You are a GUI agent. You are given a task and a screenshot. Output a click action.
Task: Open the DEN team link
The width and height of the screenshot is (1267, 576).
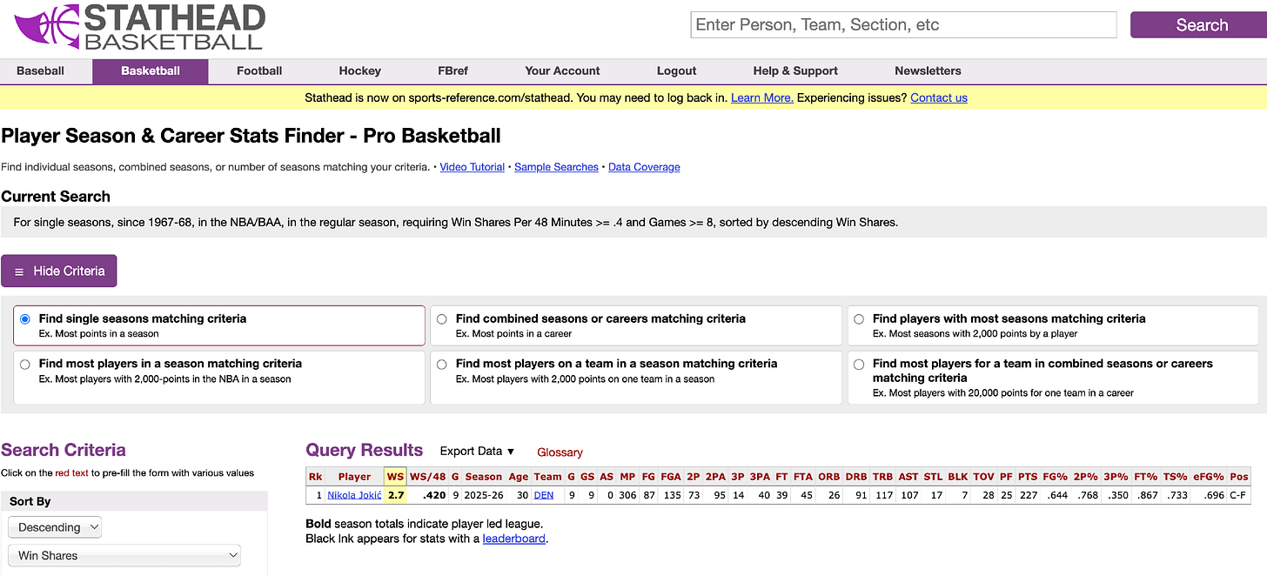coord(544,495)
